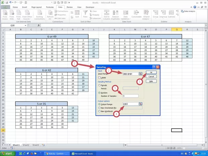Collapse Output Range selector in Sampling dialog
The height and width of the screenshot is (156, 208).
140,104
